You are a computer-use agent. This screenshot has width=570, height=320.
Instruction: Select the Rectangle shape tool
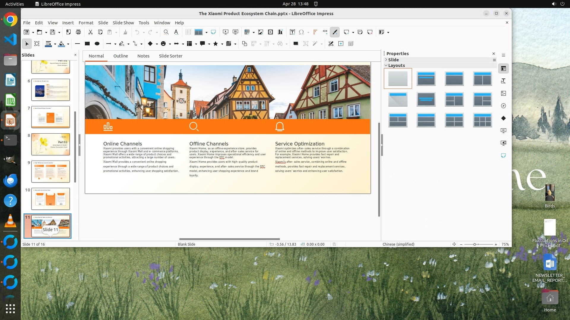pos(87,44)
